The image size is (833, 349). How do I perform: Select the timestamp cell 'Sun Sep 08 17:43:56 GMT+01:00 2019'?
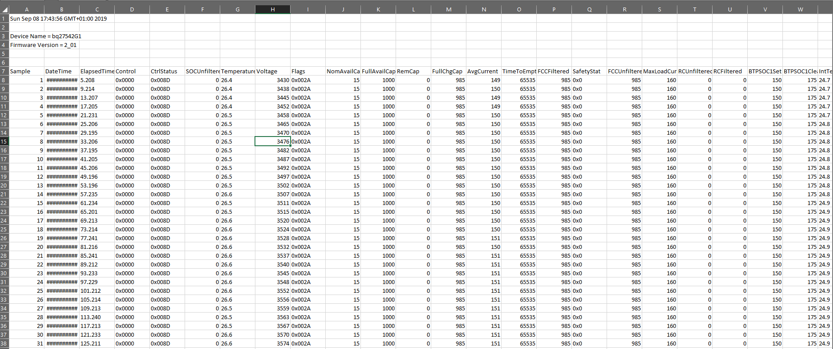[58, 18]
